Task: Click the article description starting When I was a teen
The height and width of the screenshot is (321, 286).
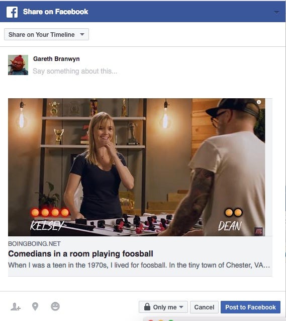Action: [139, 265]
